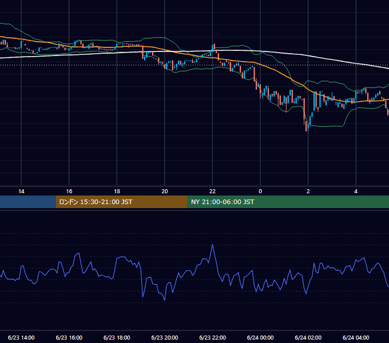Click the oscillator trough just before 20:00
This screenshot has width=389, height=343.
pyautogui.click(x=165, y=300)
